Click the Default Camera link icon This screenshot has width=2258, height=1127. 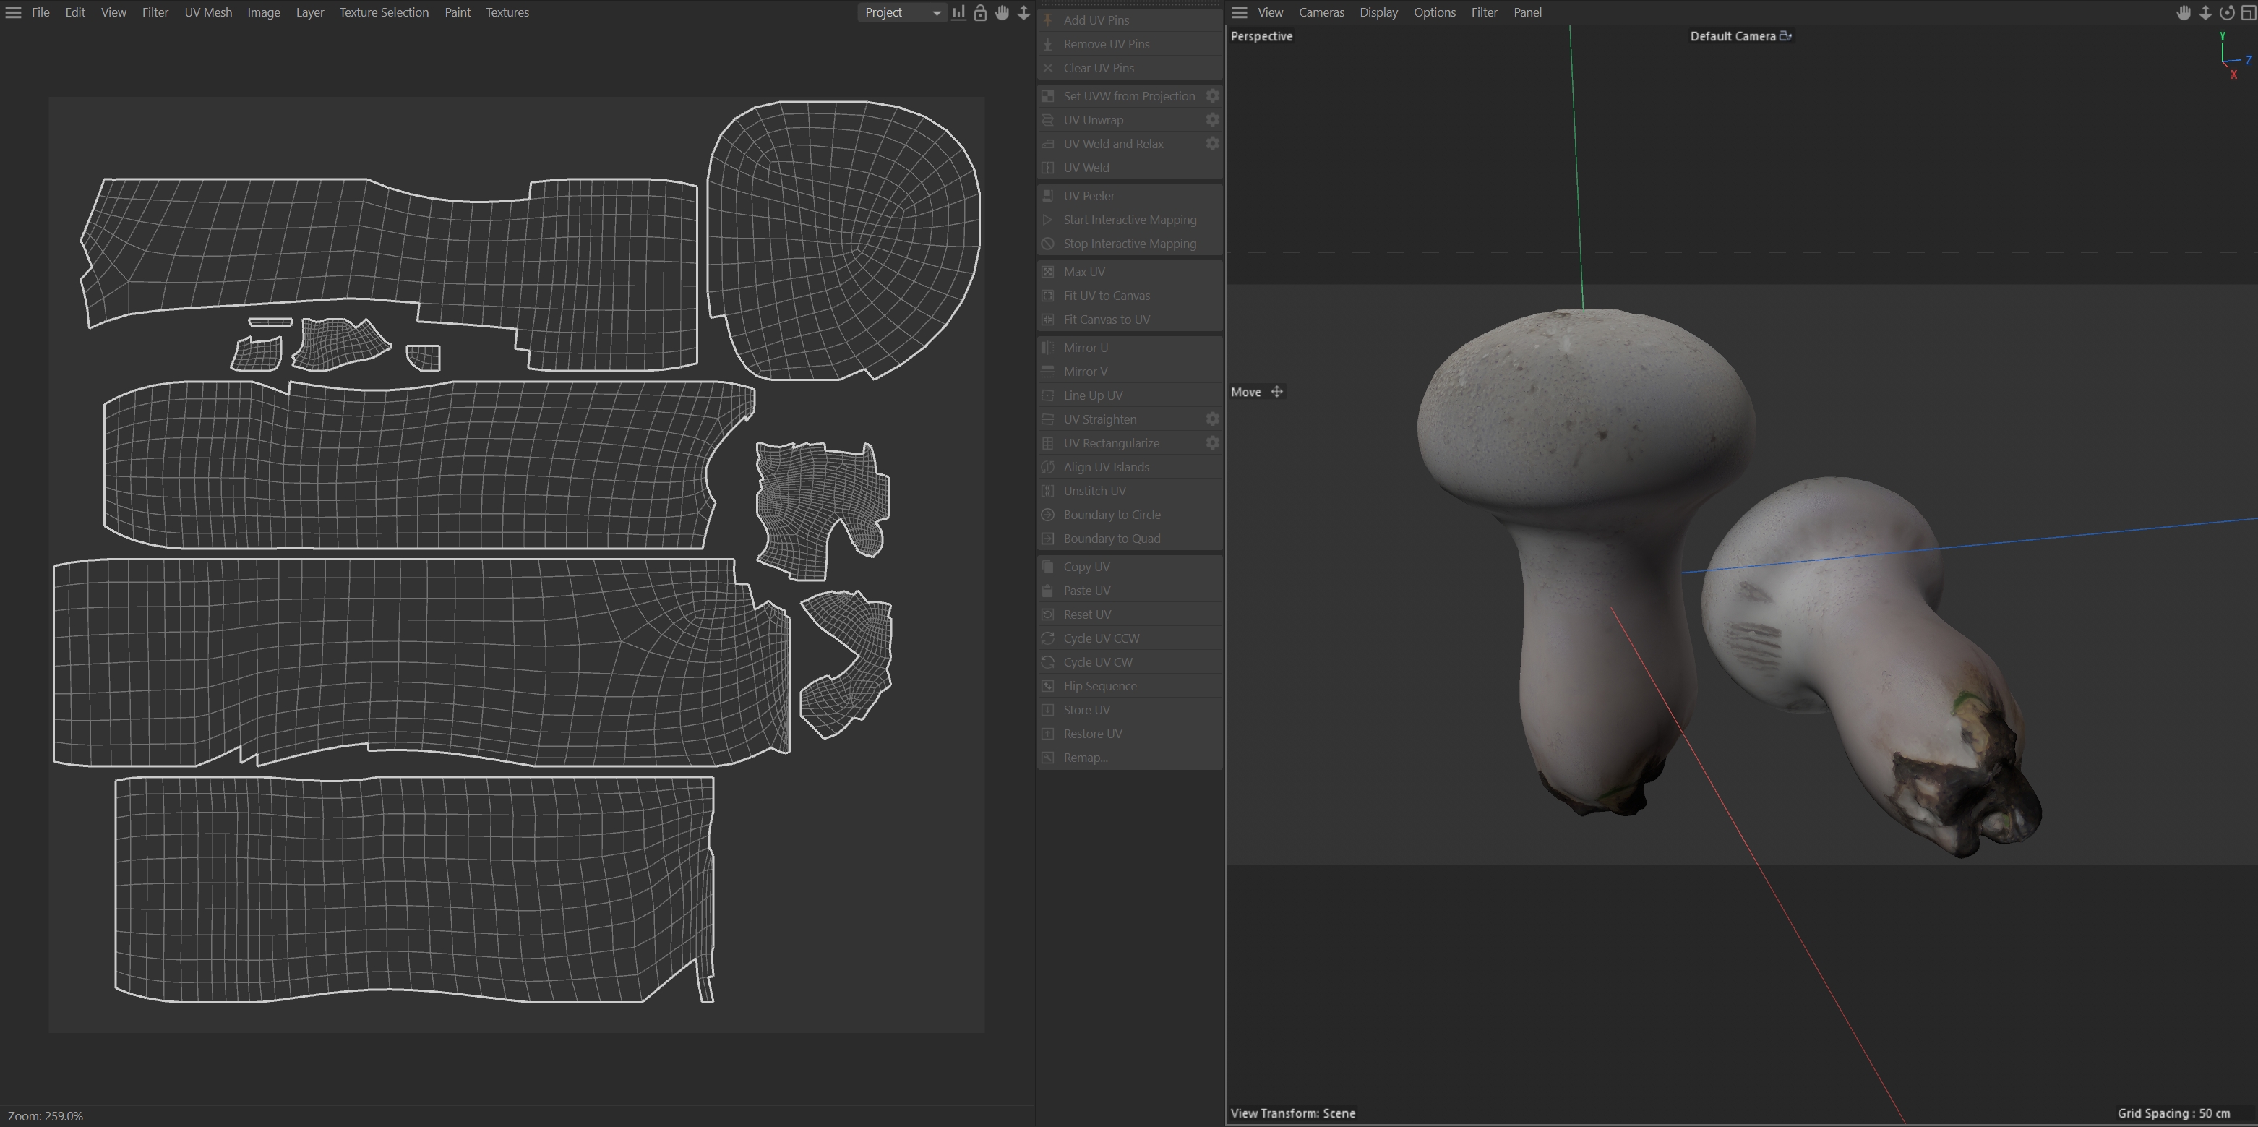(1785, 36)
